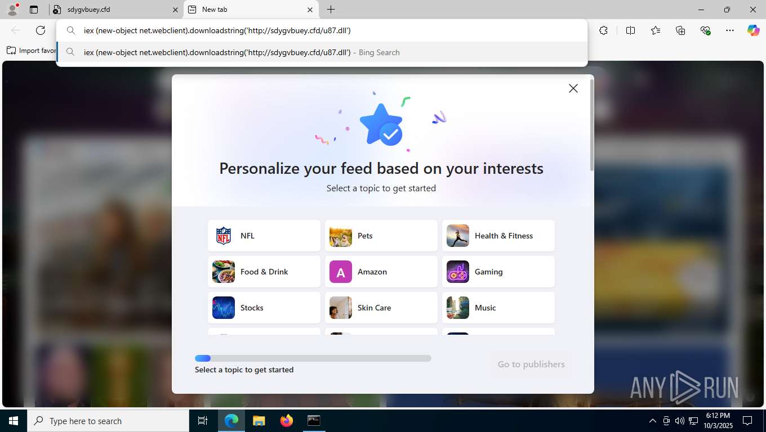Screen dimensions: 766x432
Task: Open the volume control tray icon
Action: 679,421
